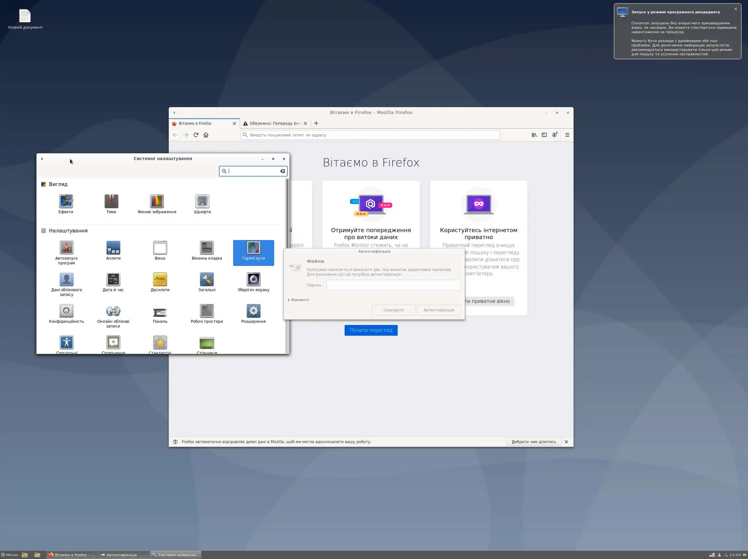
Task: Expand the Відомості details in authentication dialog
Action: [x=299, y=300]
